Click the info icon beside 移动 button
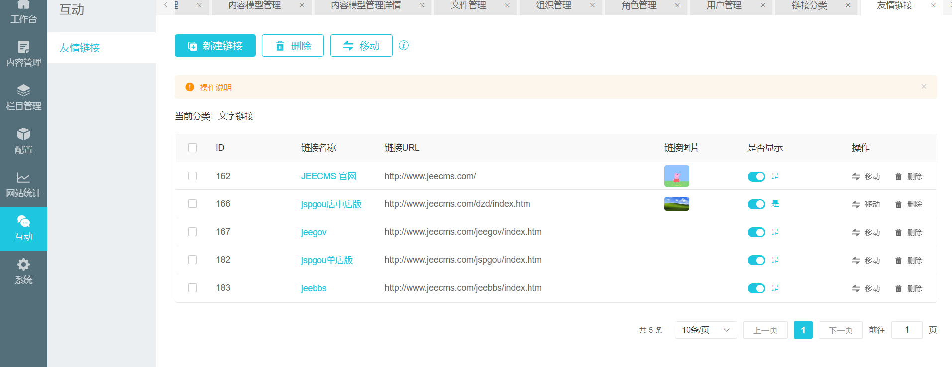 (404, 45)
